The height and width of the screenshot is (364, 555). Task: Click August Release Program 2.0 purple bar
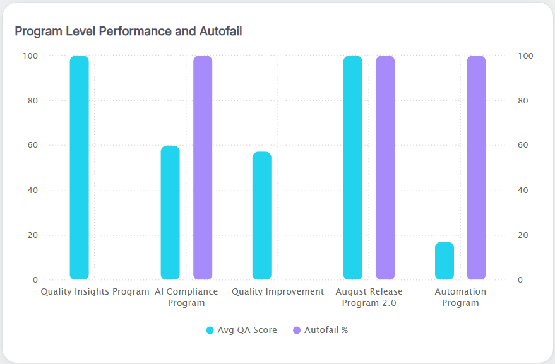[x=385, y=167]
